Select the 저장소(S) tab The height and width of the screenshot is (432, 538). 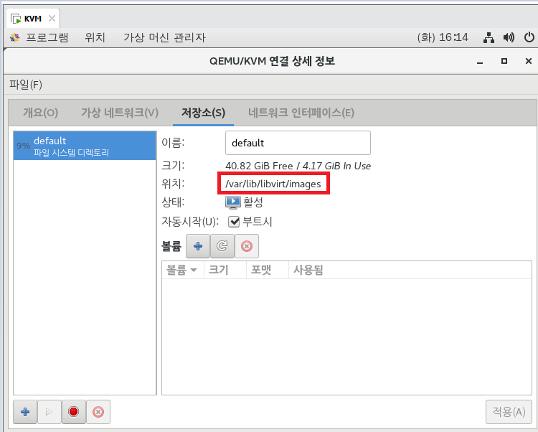203,113
